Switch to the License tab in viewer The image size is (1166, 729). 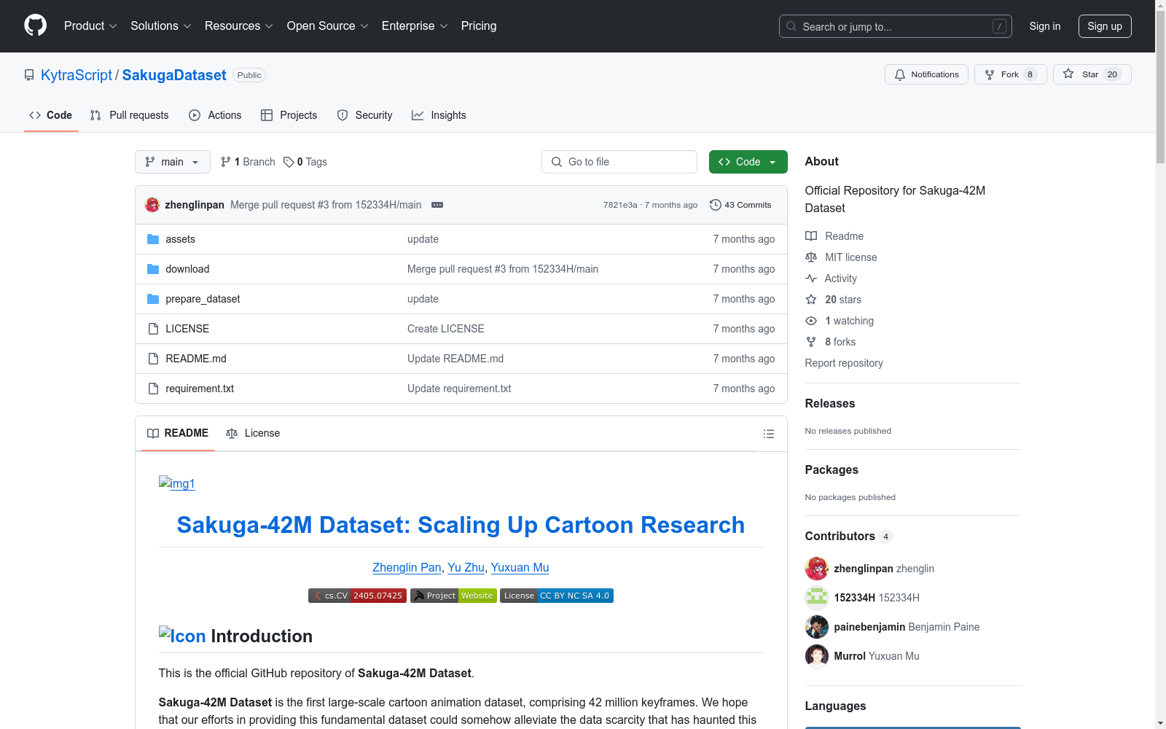click(x=253, y=433)
